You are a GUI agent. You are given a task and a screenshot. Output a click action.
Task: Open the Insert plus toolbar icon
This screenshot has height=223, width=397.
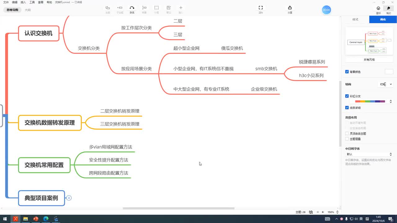point(181,8)
